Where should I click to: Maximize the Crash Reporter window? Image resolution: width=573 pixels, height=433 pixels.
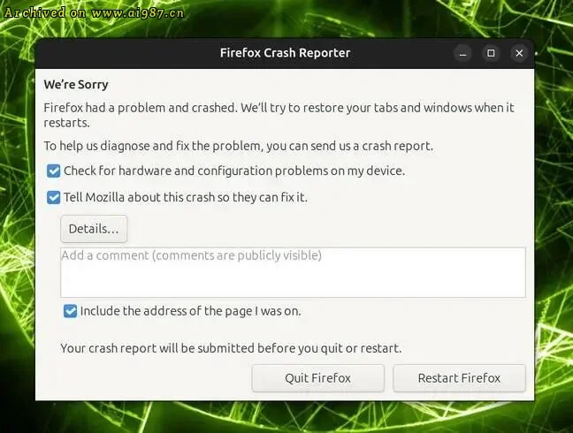(x=492, y=53)
